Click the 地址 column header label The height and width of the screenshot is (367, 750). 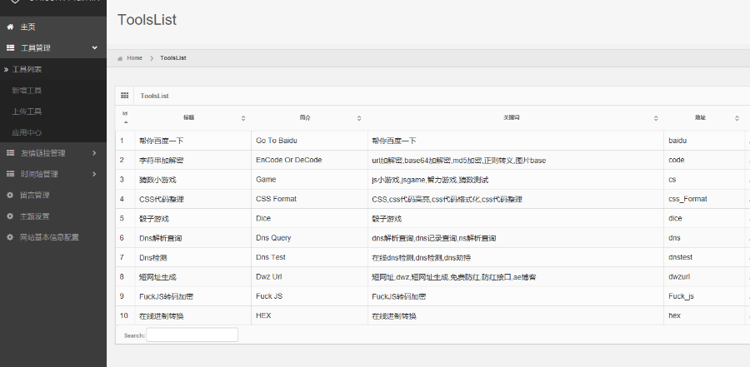700,117
